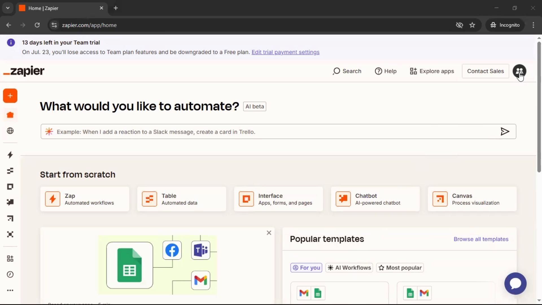Select the Most popular template filter
542x305 pixels.
(400, 268)
